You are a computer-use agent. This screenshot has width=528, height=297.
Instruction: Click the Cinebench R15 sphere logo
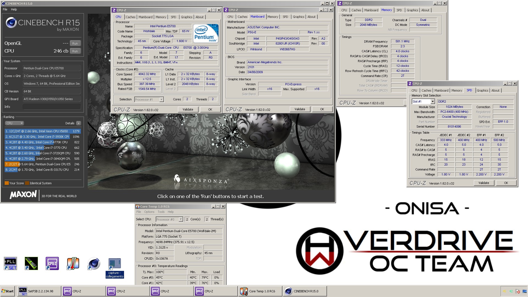coord(11,23)
